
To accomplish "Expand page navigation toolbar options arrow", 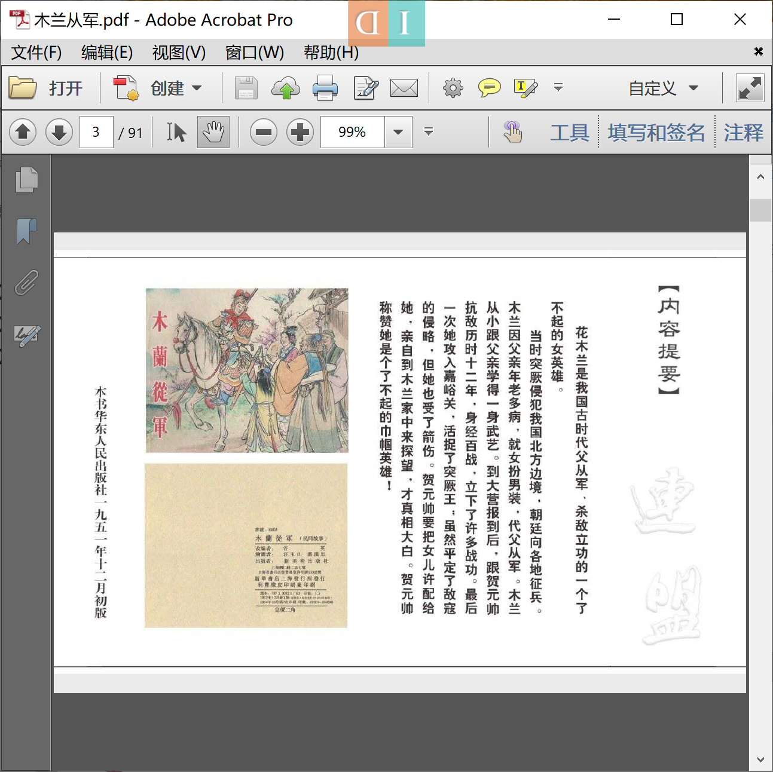I will tap(429, 131).
